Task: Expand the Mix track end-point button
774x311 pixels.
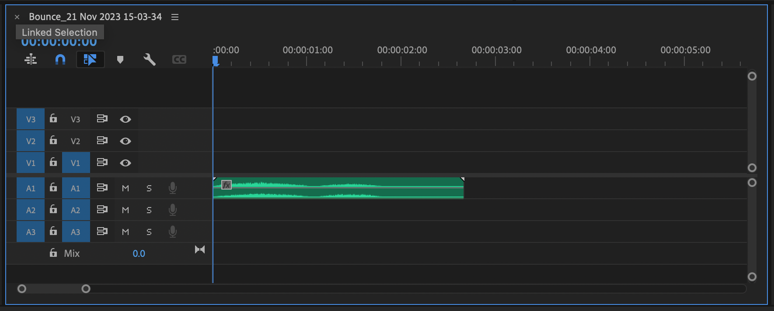Action: (x=200, y=249)
